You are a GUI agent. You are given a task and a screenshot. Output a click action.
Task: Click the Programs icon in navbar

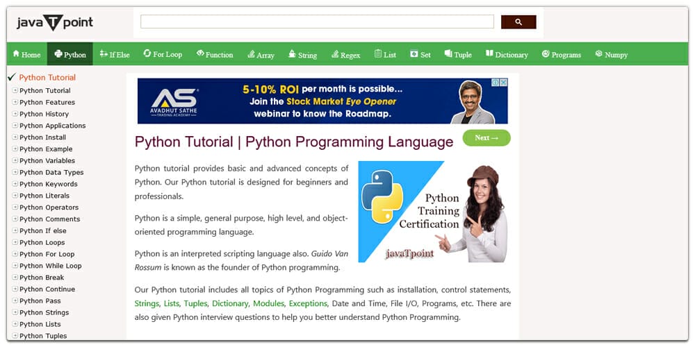(546, 53)
